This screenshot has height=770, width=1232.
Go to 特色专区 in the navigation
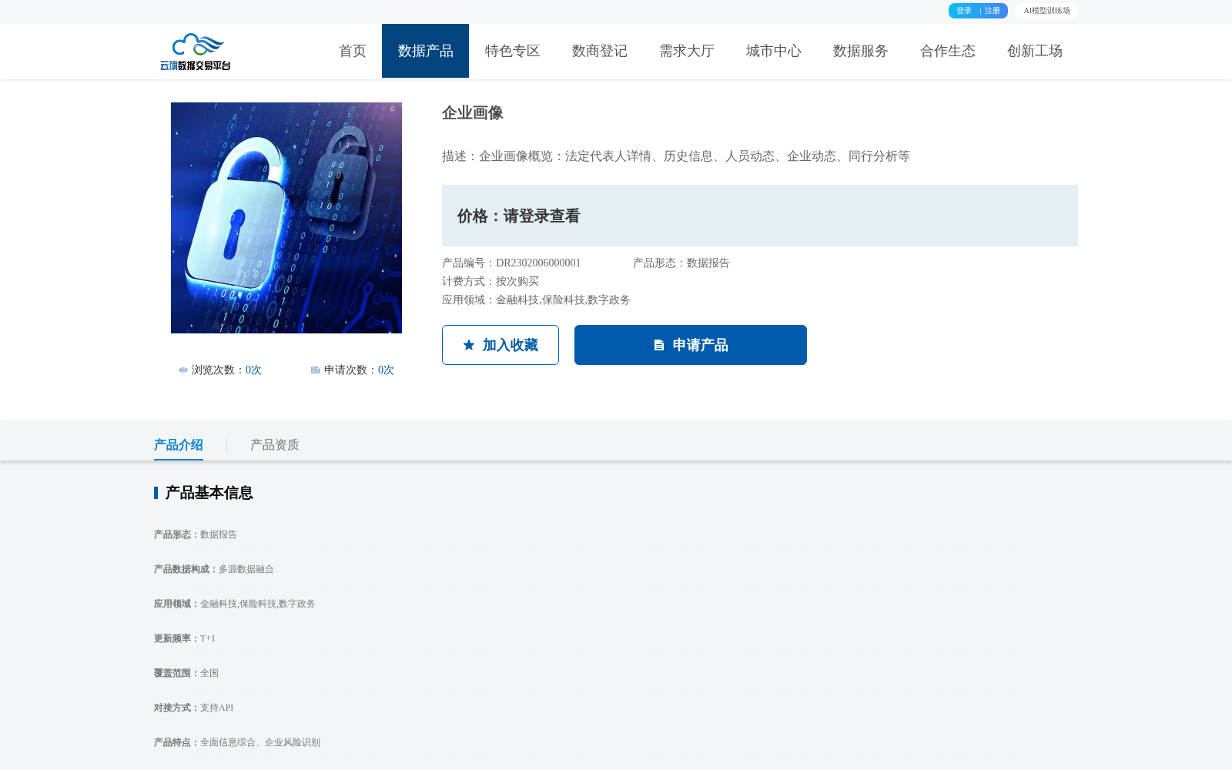[512, 51]
